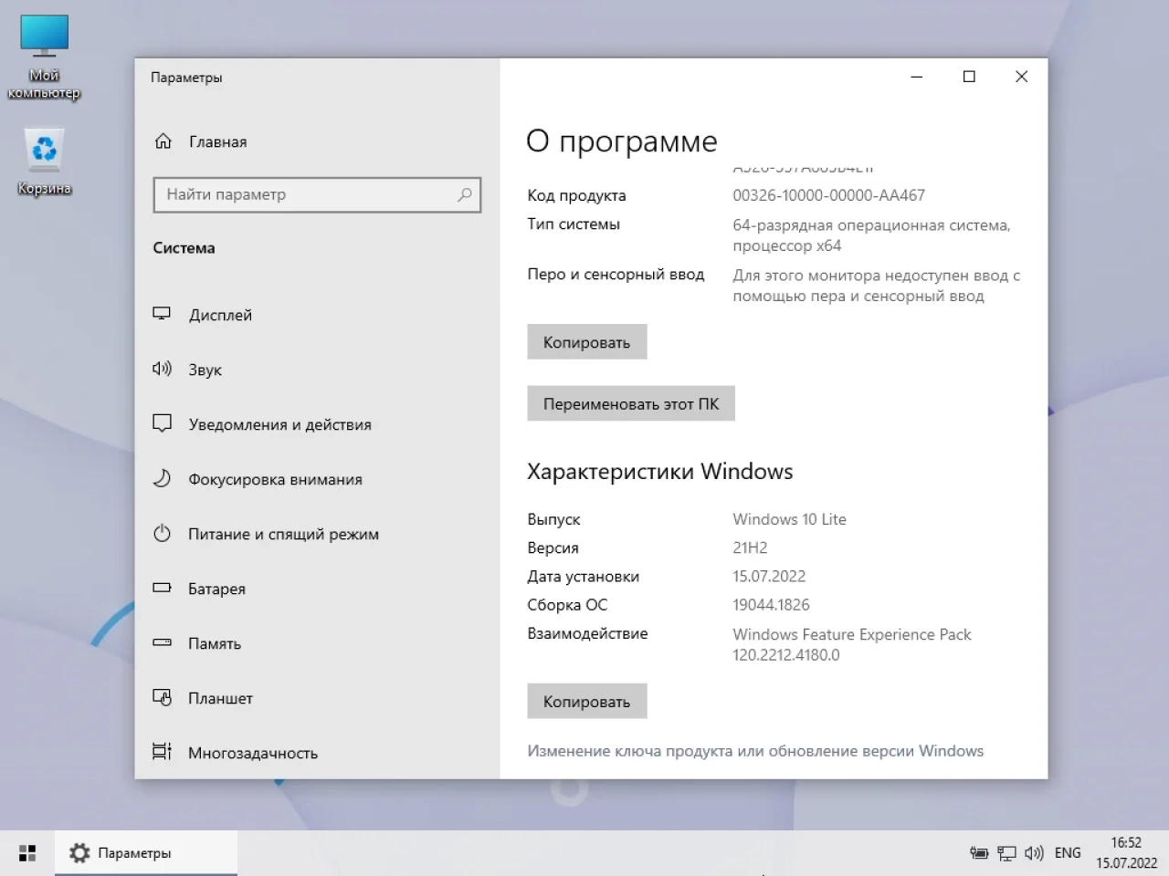Select the Перо и сенсорный ввод label
The image size is (1169, 876).
coord(616,275)
